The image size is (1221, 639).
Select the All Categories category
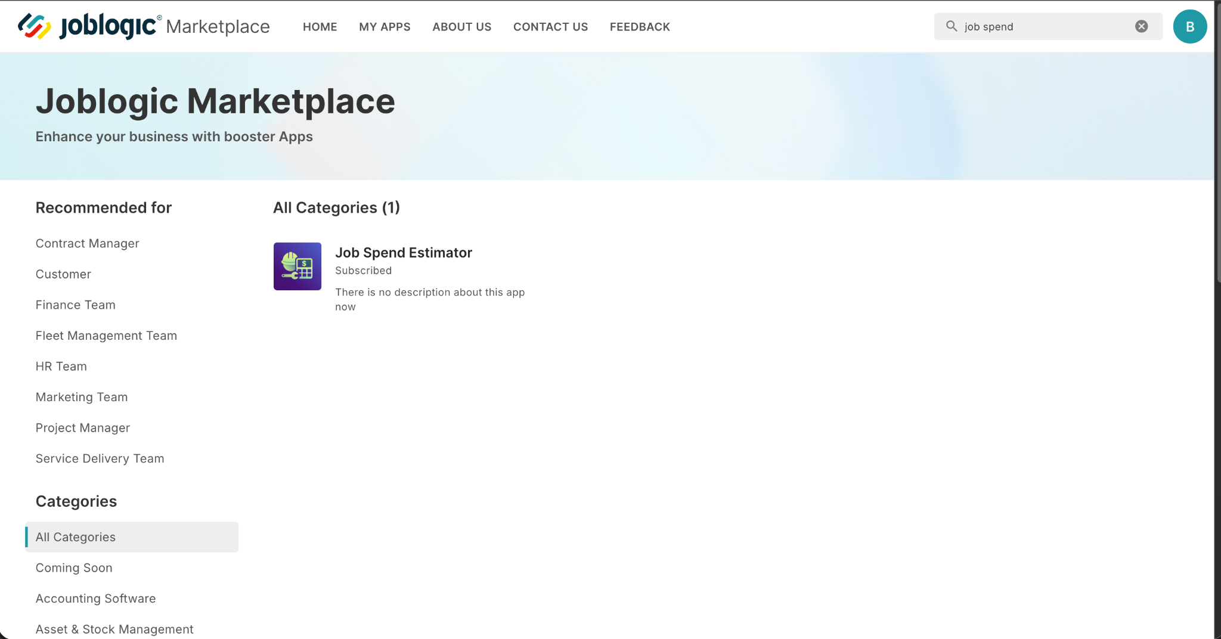coord(132,537)
